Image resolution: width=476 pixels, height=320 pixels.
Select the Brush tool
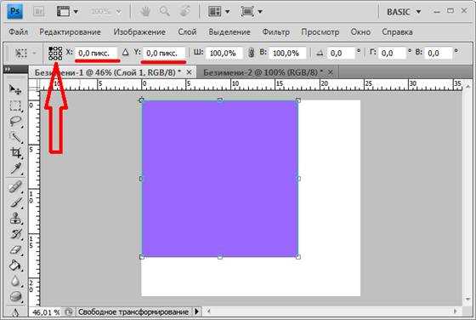coord(15,203)
